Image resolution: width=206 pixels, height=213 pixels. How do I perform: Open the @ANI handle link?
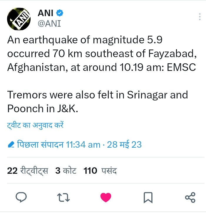tap(49, 23)
